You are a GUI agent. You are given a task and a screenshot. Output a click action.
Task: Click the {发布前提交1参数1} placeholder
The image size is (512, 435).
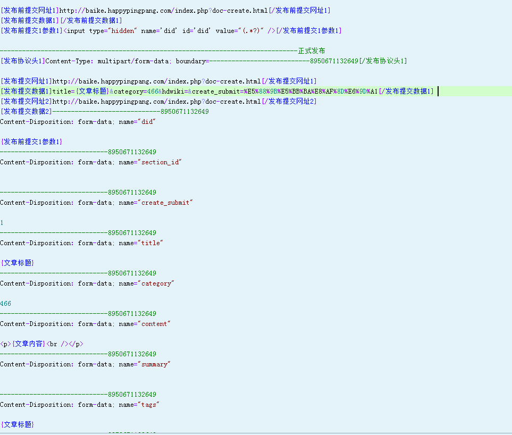tap(31, 142)
